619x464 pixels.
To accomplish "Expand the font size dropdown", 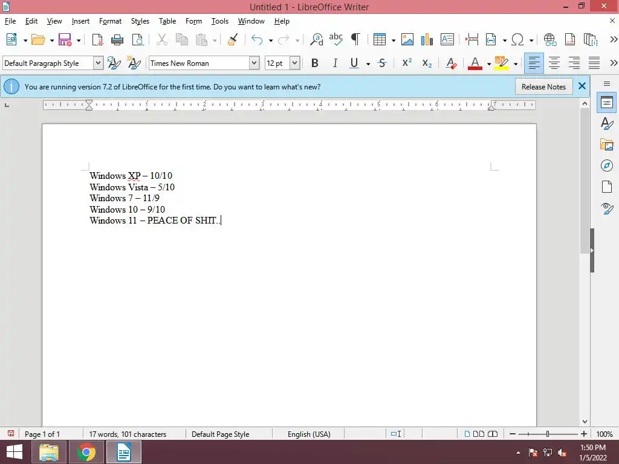I will [x=294, y=63].
